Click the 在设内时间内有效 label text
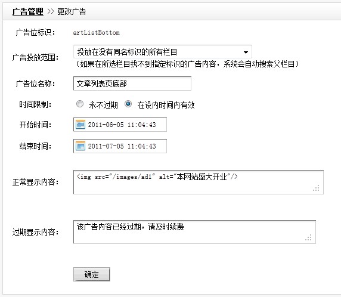The image size is (341, 297). 166,105
